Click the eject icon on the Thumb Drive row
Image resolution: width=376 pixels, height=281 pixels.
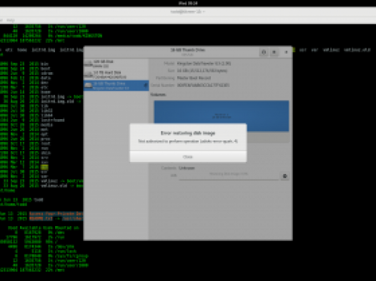point(145,86)
